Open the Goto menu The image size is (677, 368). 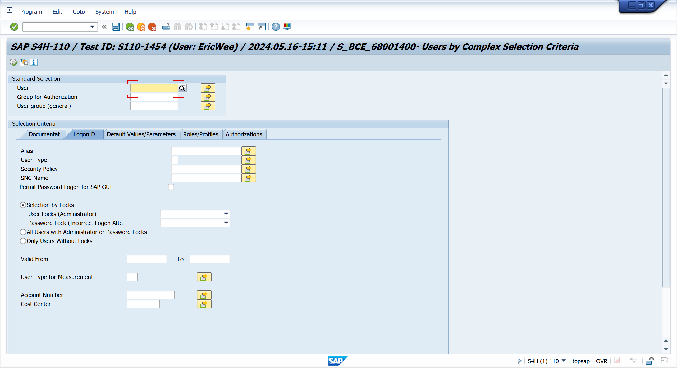[79, 12]
